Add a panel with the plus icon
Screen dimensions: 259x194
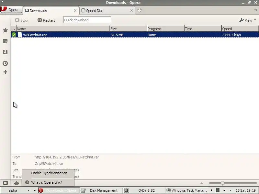[5, 72]
